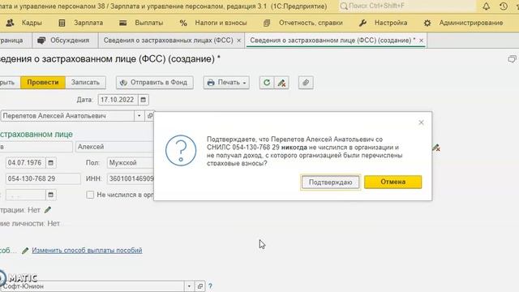Click the discussion icon at form top right
This screenshot has height=292, width=519.
[512, 59]
